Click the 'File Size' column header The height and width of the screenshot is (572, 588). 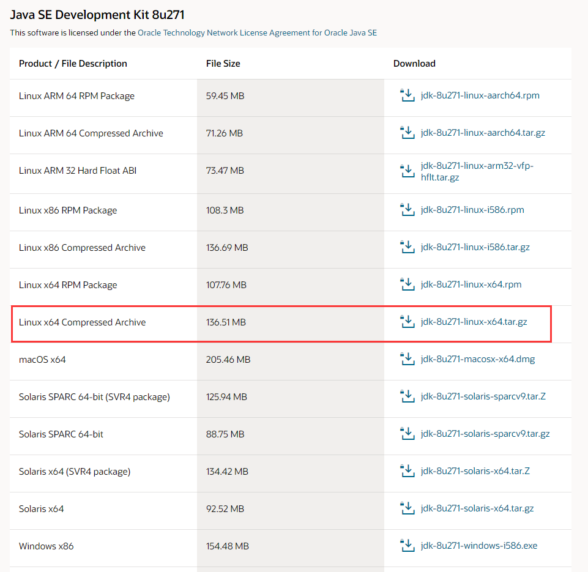pos(223,64)
